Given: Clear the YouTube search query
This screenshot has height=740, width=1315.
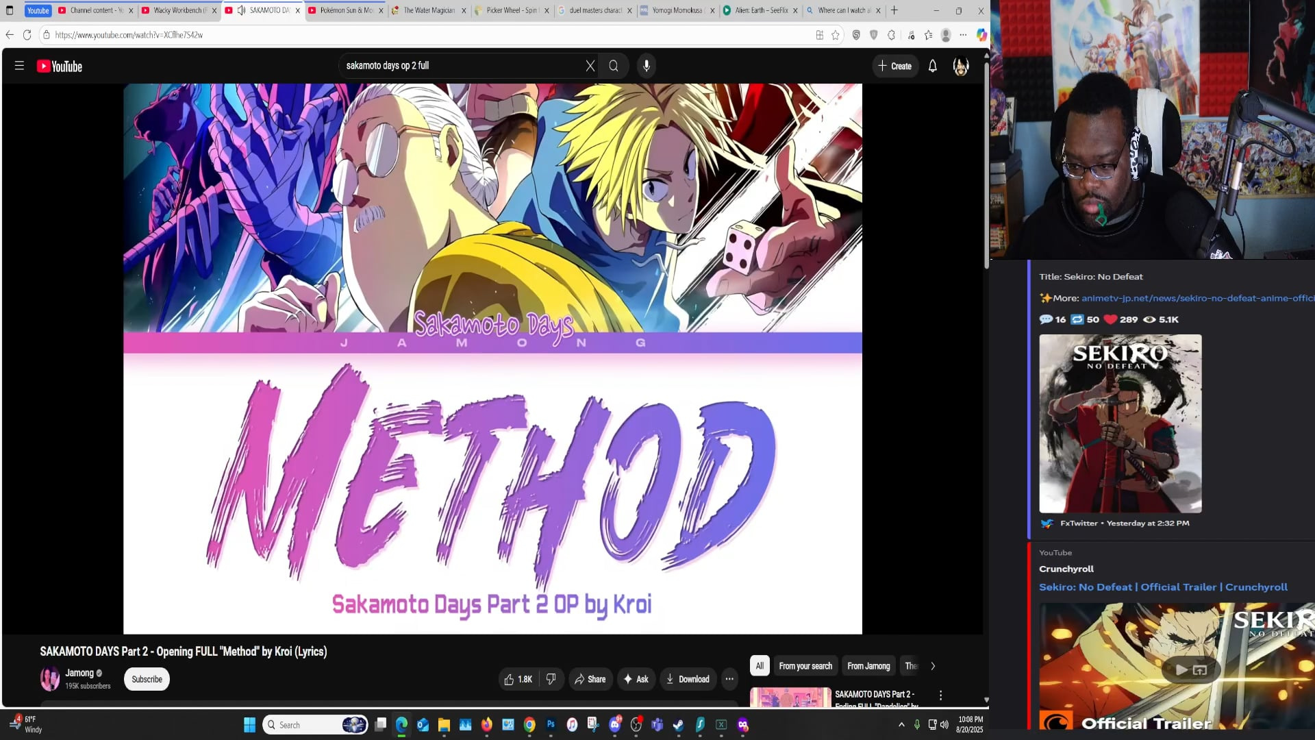Looking at the screenshot, I should point(590,66).
